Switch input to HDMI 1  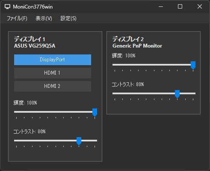click(x=53, y=73)
